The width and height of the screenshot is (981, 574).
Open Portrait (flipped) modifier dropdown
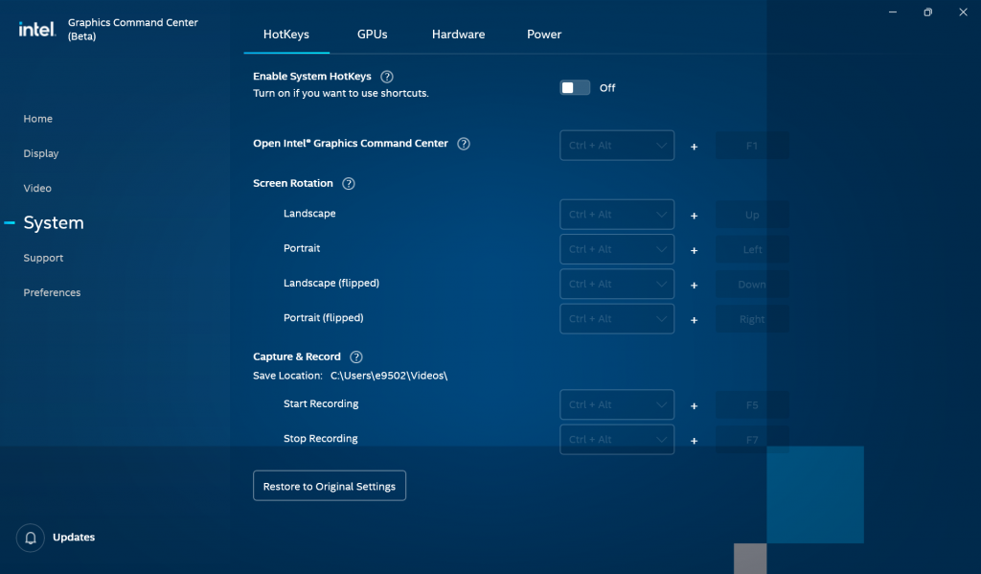click(x=617, y=318)
